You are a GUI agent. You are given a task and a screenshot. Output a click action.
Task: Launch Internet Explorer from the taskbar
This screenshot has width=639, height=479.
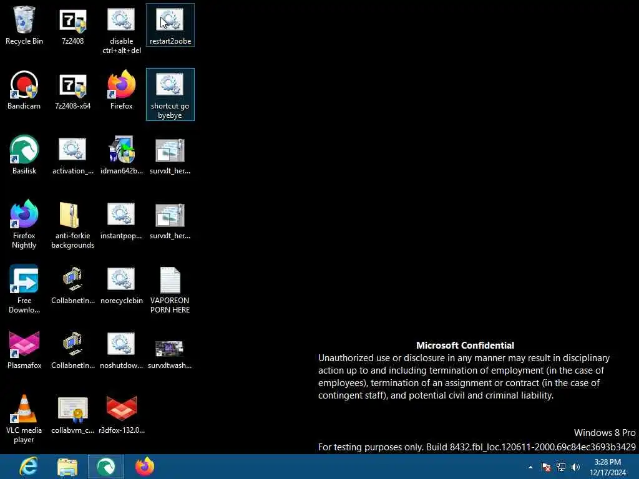(29, 467)
